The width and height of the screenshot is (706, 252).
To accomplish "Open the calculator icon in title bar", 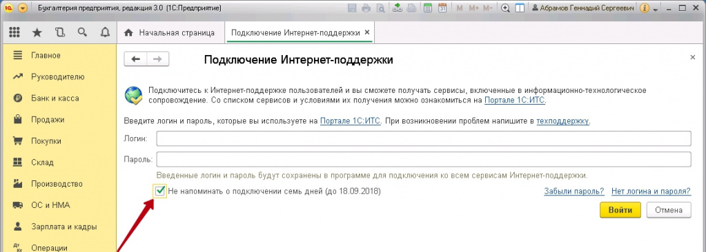I will pyautogui.click(x=428, y=8).
